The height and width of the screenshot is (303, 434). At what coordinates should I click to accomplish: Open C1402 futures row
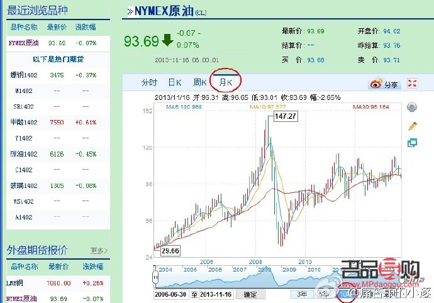click(58, 170)
